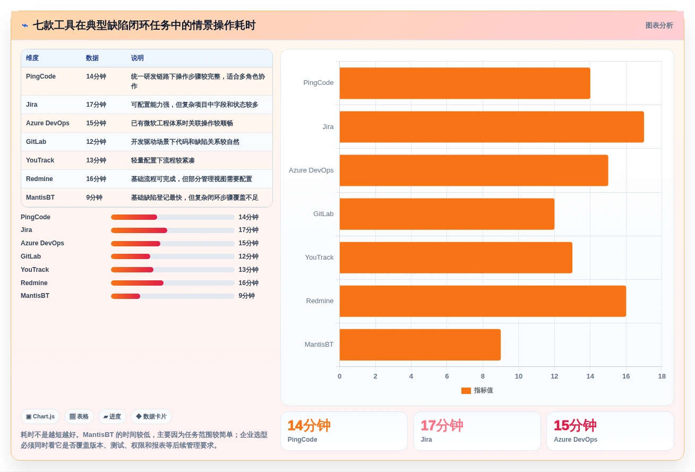This screenshot has width=695, height=472.
Task: Click the 9分钟 cell in MantisBT table row
Action: pos(95,198)
